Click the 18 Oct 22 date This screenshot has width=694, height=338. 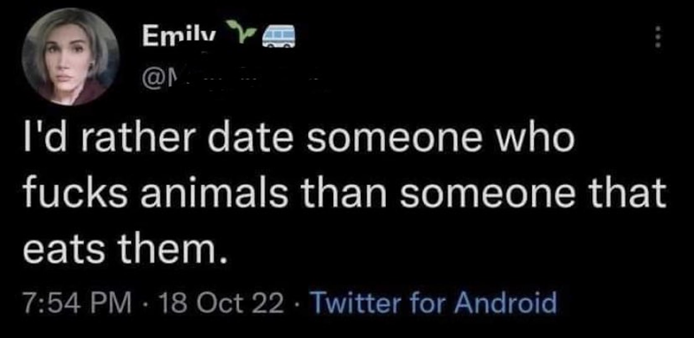[221, 304]
